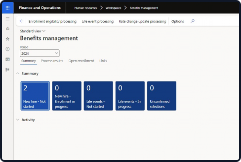This screenshot has width=241, height=162.
Task: Go to the Home icon in sidebar
Action: tap(7, 29)
